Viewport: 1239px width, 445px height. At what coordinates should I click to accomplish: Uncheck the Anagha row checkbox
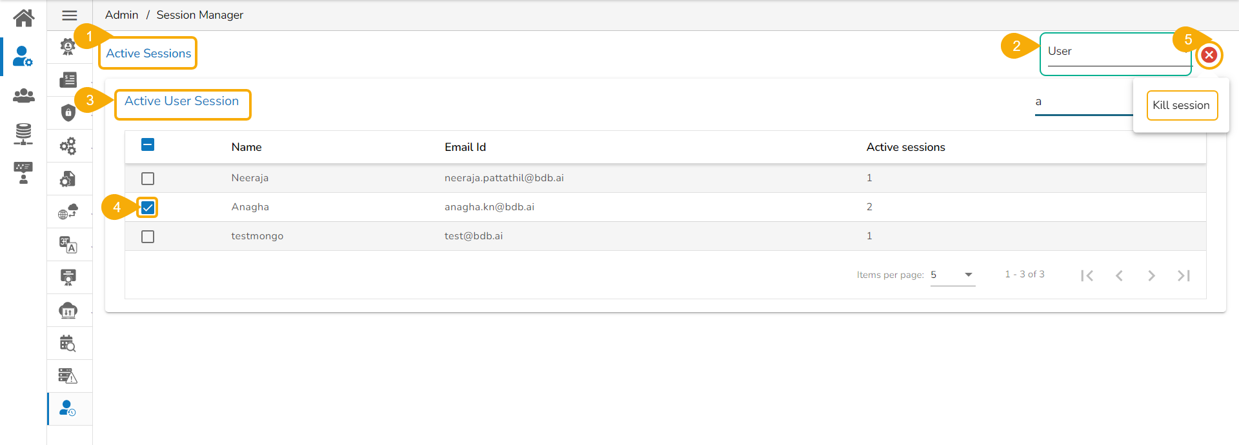(x=148, y=208)
